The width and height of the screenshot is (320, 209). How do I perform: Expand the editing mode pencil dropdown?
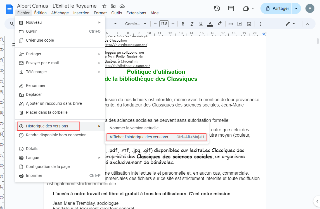click(x=290, y=24)
